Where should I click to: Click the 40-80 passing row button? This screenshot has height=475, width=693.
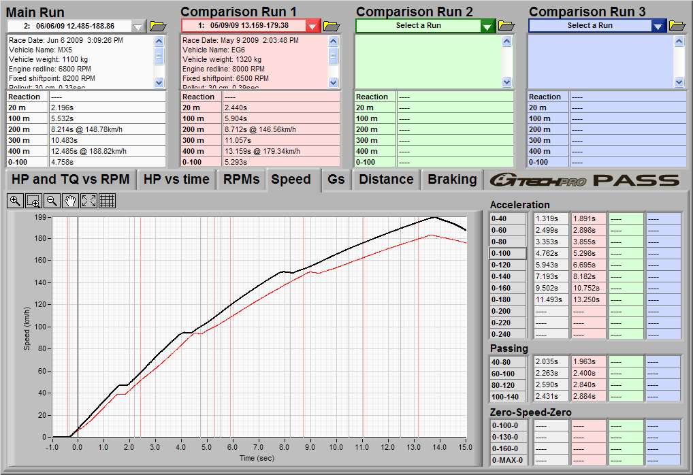pyautogui.click(x=509, y=362)
